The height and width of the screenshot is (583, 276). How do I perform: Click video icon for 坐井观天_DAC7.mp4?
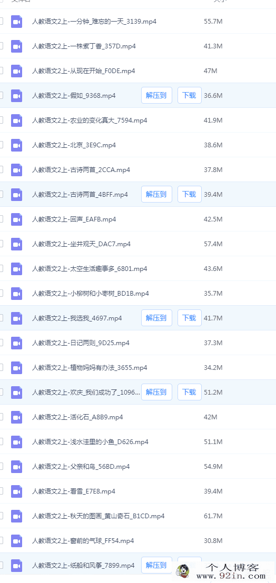click(17, 244)
